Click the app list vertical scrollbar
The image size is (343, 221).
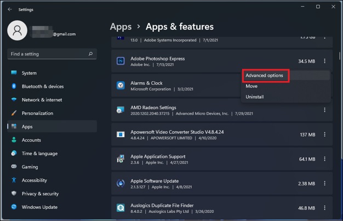pyautogui.click(x=340, y=55)
